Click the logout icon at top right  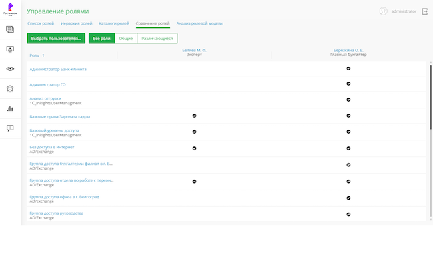pyautogui.click(x=425, y=11)
